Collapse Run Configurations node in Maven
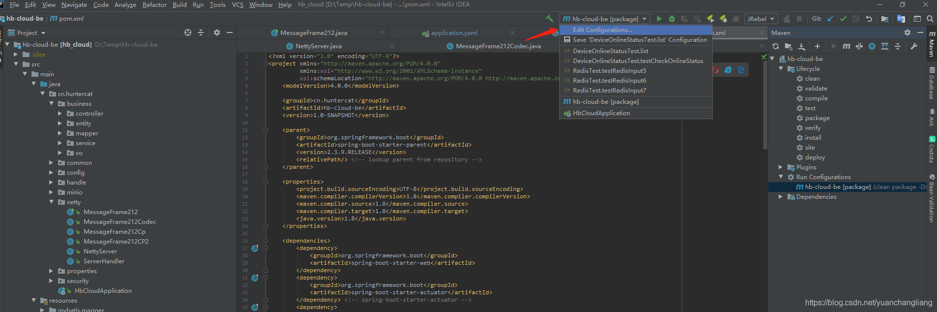The width and height of the screenshot is (937, 312). click(781, 177)
